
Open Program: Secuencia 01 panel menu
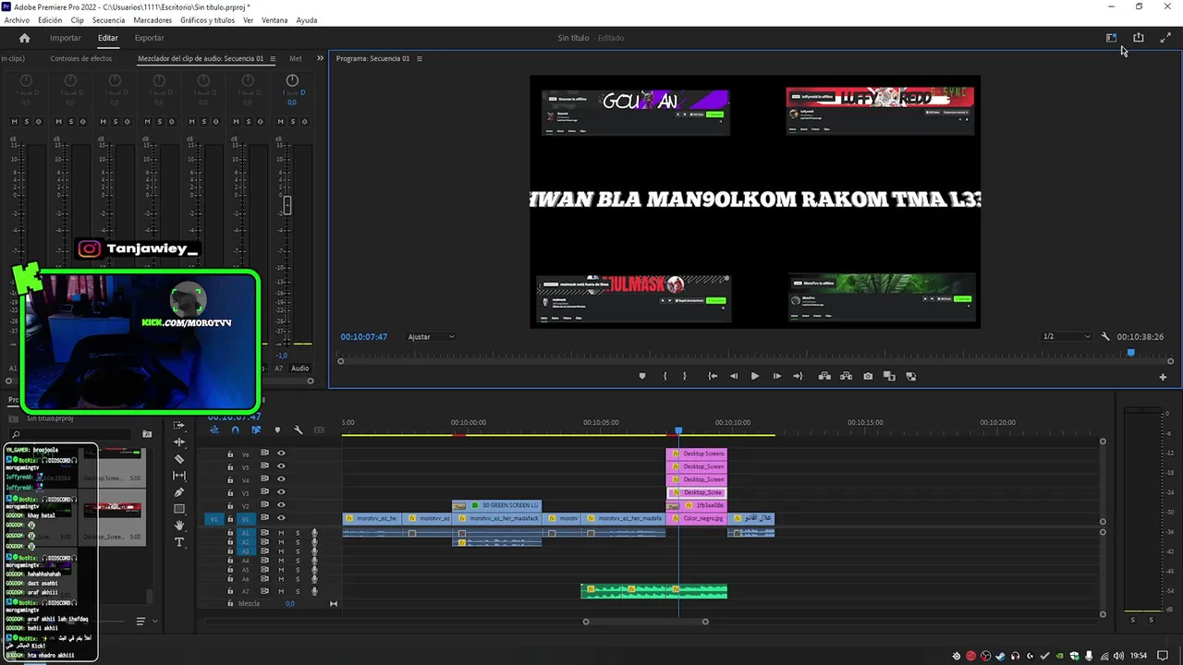coord(419,58)
